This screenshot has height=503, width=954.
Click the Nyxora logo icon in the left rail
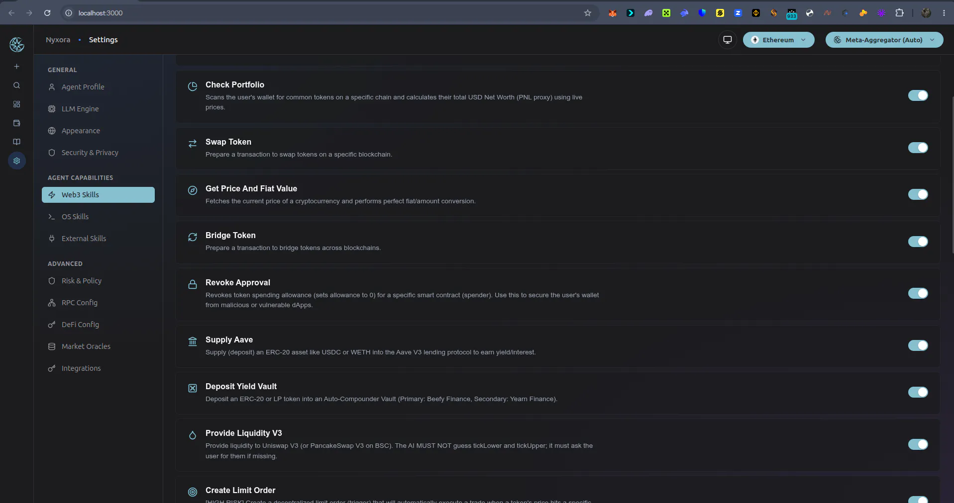(x=17, y=45)
